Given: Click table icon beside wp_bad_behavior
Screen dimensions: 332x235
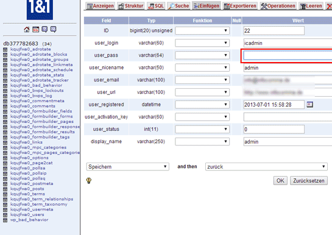Looking at the screenshot, I should pos(5,220).
